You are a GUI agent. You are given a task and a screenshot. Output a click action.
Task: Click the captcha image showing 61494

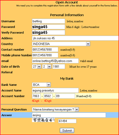(43, 120)
